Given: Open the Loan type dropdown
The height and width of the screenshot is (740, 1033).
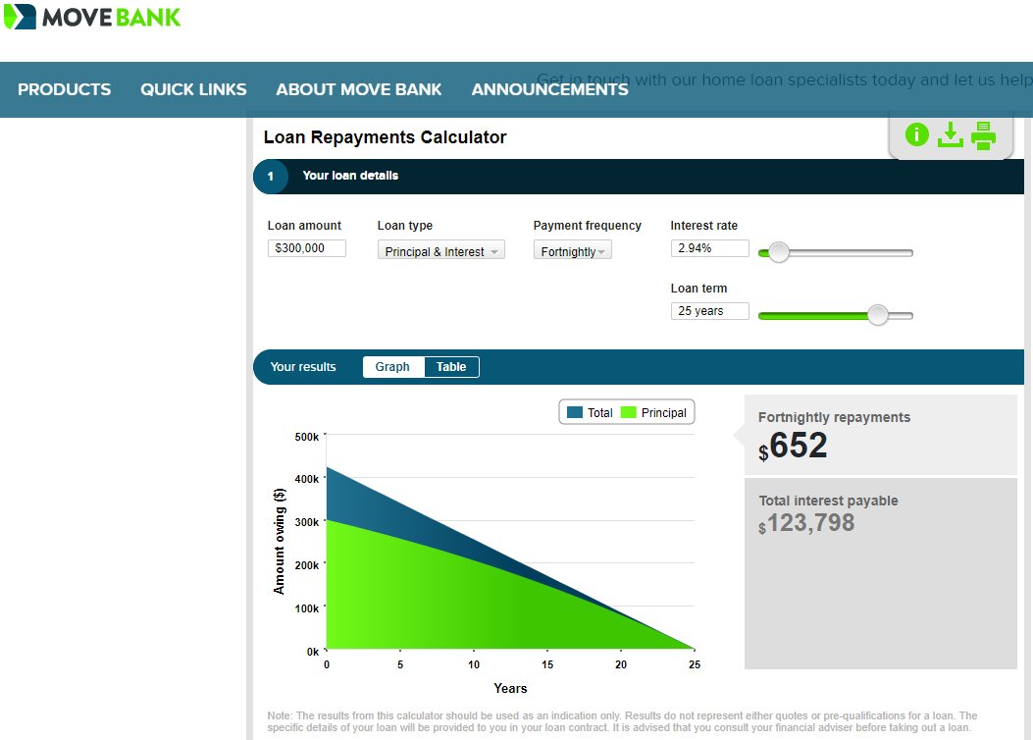Looking at the screenshot, I should (x=441, y=251).
